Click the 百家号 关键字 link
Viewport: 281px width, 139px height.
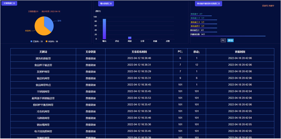pos(268,6)
